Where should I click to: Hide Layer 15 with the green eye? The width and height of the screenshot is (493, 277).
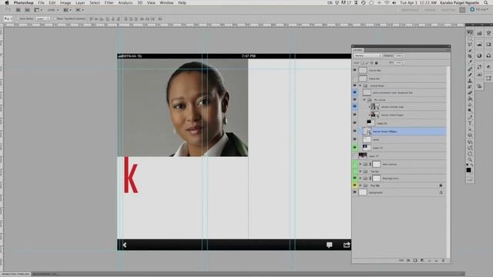(x=354, y=148)
